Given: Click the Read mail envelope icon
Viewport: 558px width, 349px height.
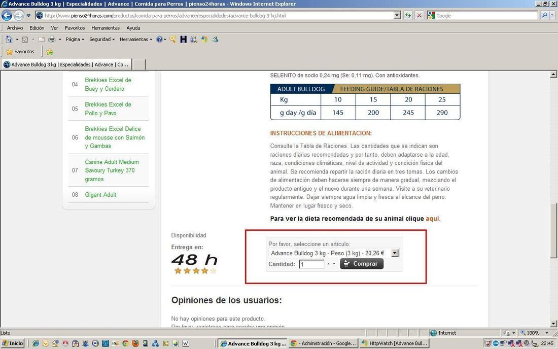Looking at the screenshot, I should click(x=41, y=39).
